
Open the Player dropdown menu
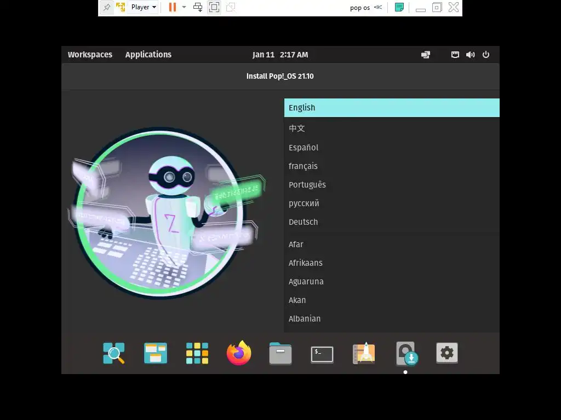(x=144, y=7)
